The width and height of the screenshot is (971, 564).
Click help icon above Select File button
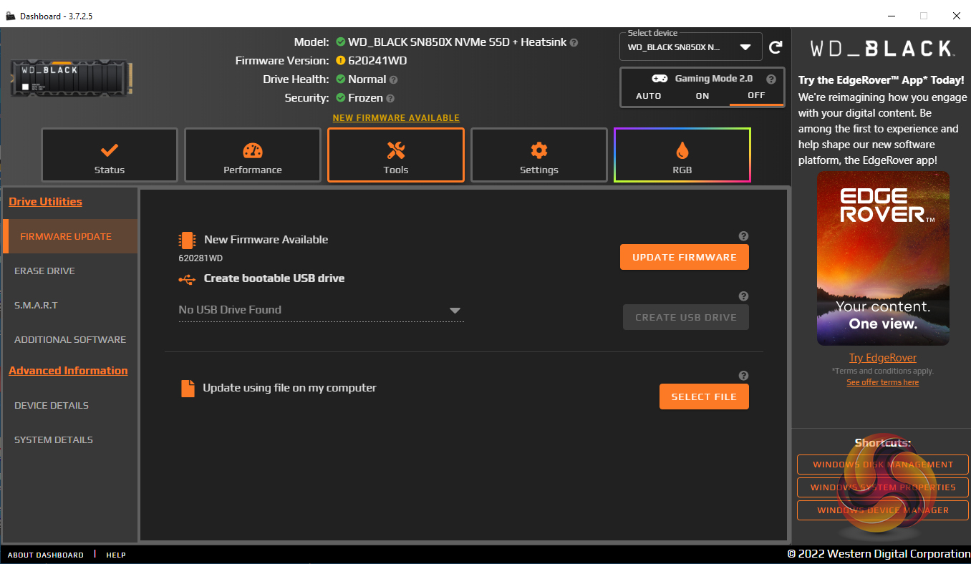(x=743, y=376)
